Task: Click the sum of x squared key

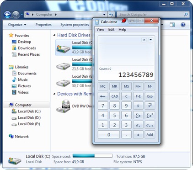Action: (x=150, y=116)
